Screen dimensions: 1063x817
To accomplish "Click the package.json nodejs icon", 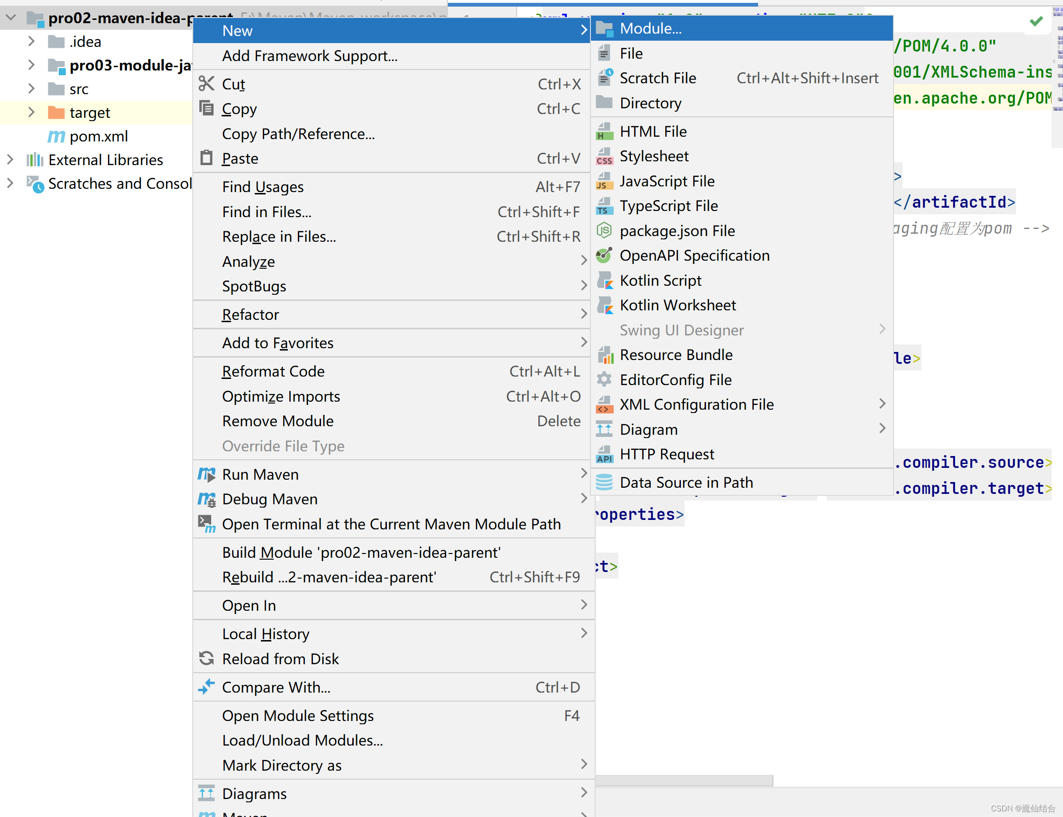I will pos(605,230).
